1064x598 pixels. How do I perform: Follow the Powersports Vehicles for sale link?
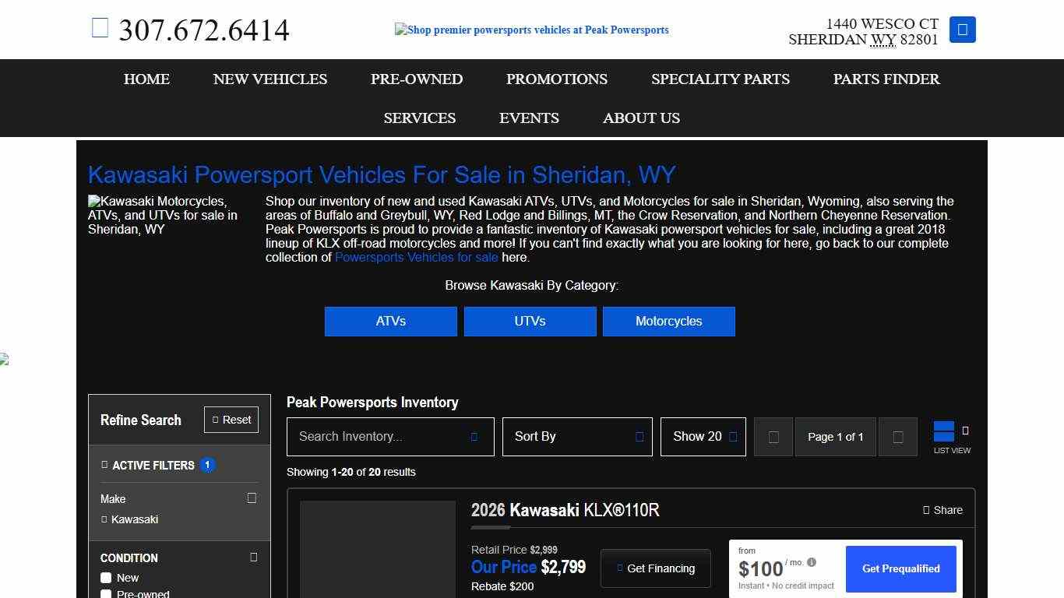click(x=416, y=258)
